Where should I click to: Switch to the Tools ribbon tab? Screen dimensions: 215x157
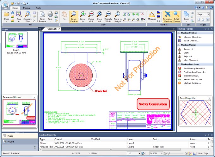click(x=38, y=8)
